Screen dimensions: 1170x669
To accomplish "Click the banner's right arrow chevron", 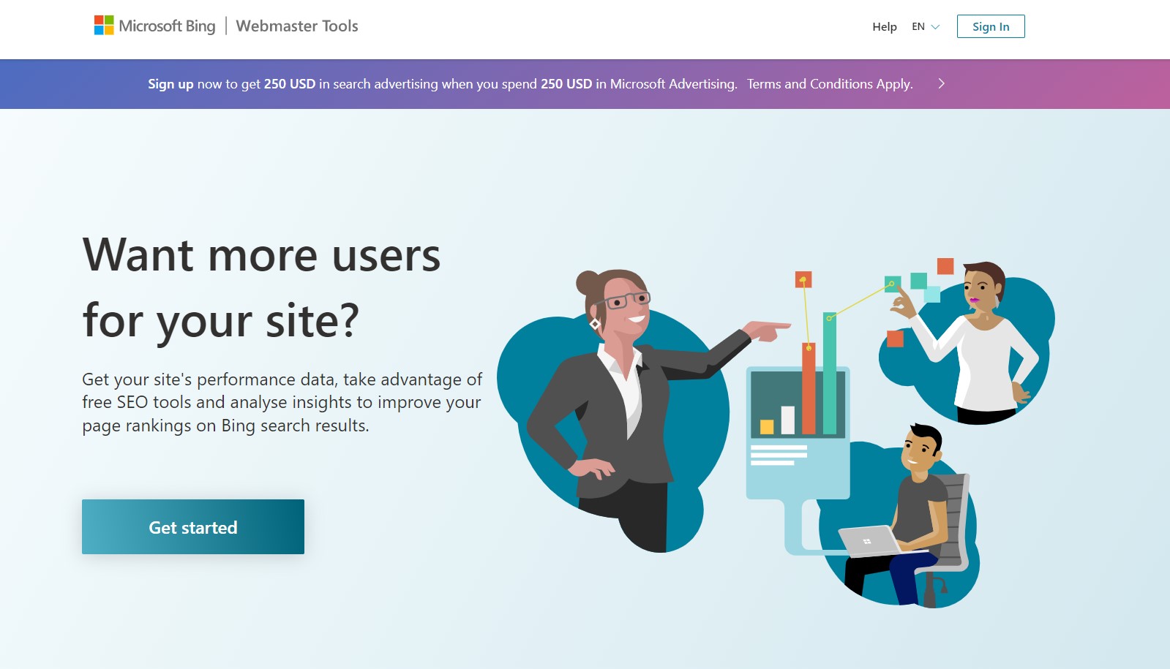I will [941, 84].
